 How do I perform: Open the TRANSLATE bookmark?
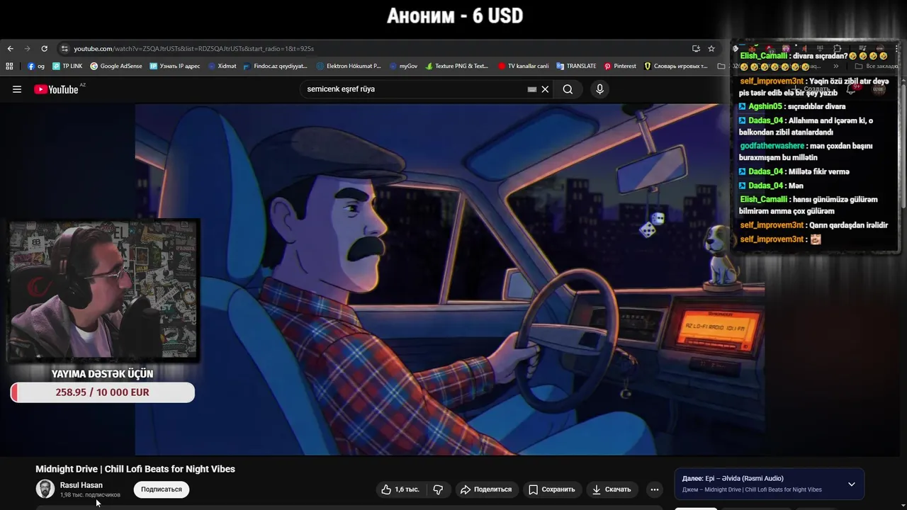576,66
